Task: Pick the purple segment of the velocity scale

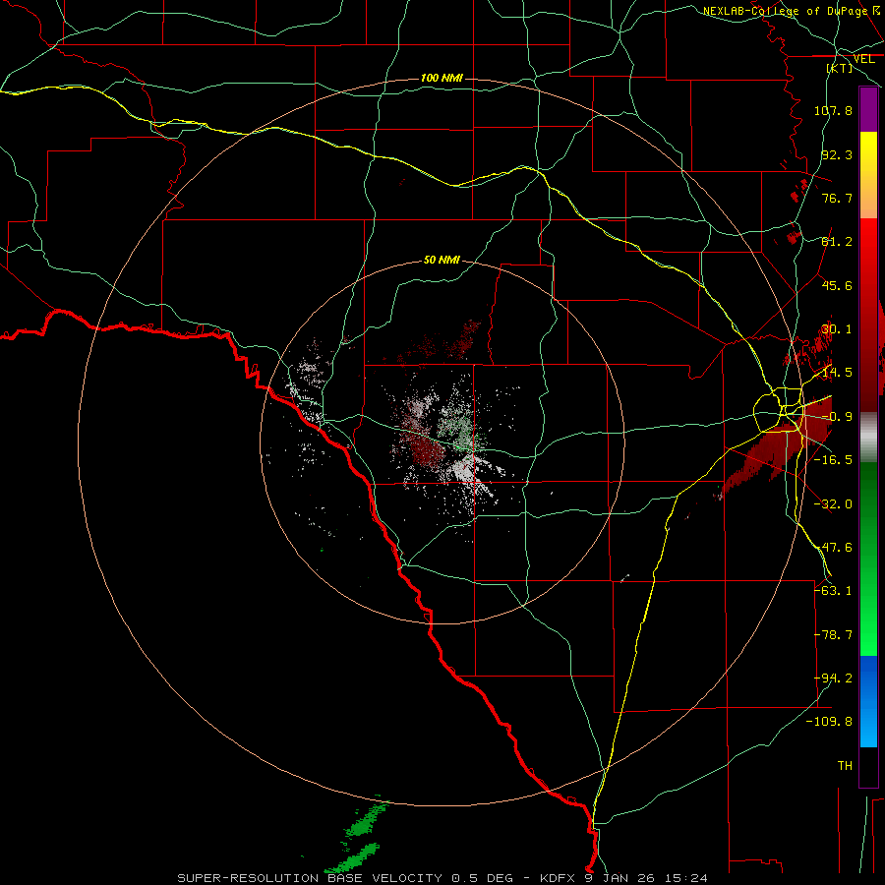Action: pos(868,109)
